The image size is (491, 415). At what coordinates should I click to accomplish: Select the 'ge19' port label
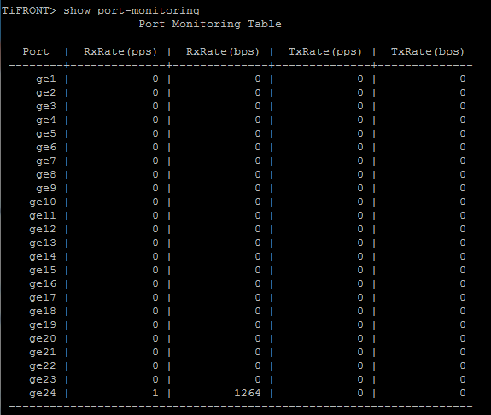pyautogui.click(x=43, y=325)
